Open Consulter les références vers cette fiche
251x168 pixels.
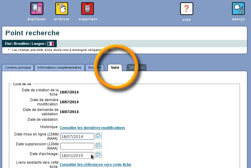[95, 165]
